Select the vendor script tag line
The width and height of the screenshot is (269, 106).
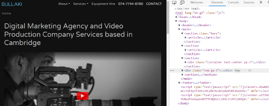click(x=225, y=97)
